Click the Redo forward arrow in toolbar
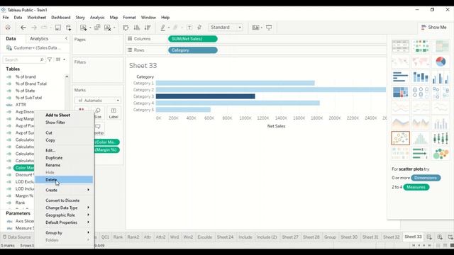Image resolution: width=454 pixels, height=255 pixels. point(34,28)
